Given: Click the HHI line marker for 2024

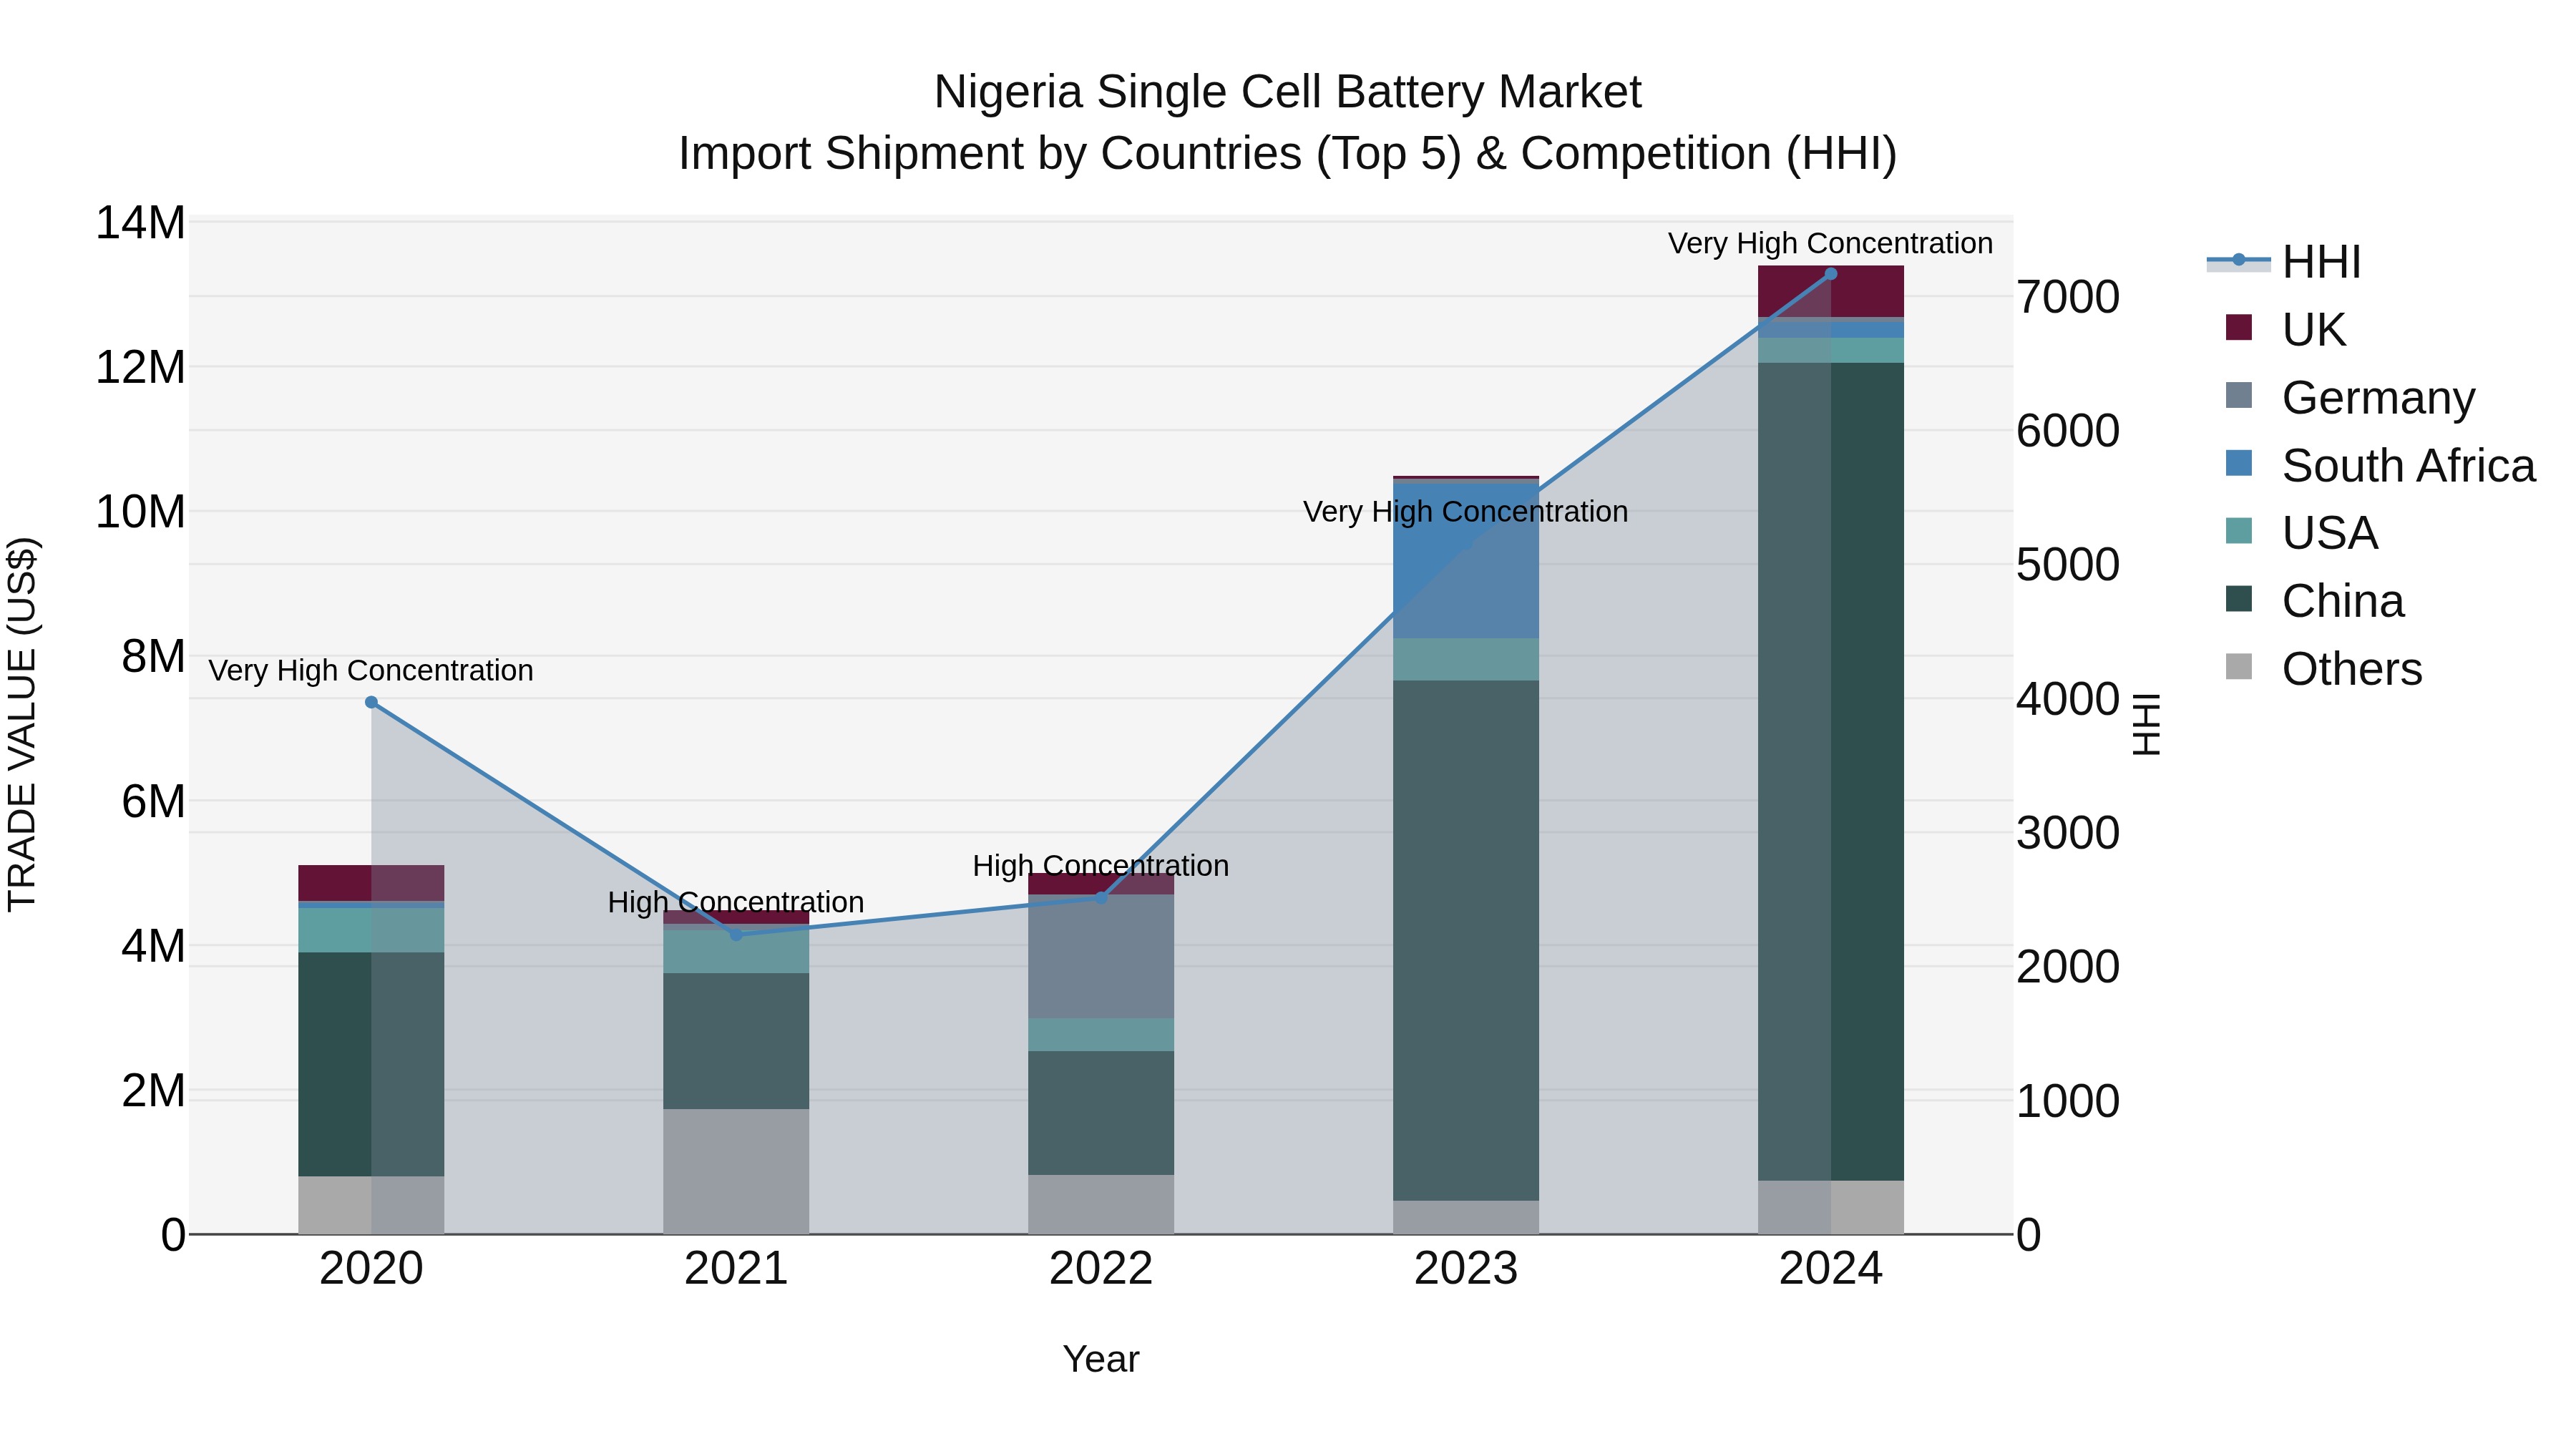Looking at the screenshot, I should click(1831, 273).
